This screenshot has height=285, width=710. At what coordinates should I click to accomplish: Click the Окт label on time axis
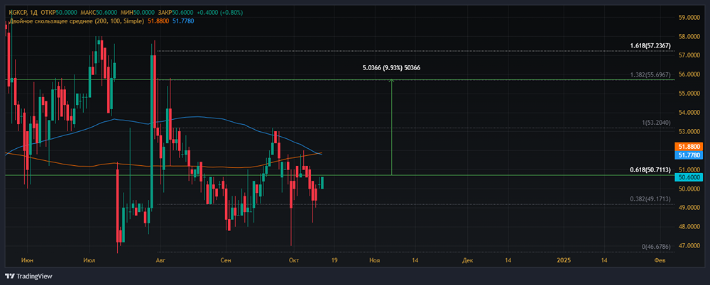point(293,261)
